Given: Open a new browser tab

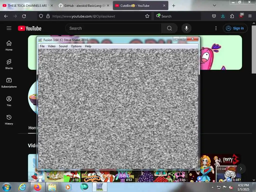Looking at the screenshot, I should pyautogui.click(x=173, y=6).
